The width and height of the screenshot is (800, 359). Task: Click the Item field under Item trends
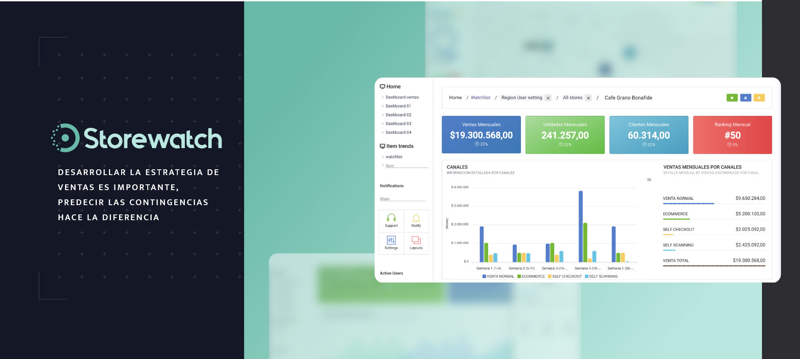coord(407,166)
